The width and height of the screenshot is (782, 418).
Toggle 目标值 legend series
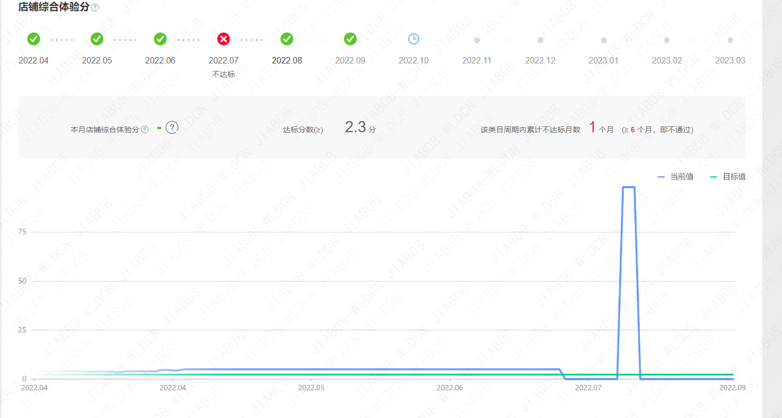click(x=728, y=177)
